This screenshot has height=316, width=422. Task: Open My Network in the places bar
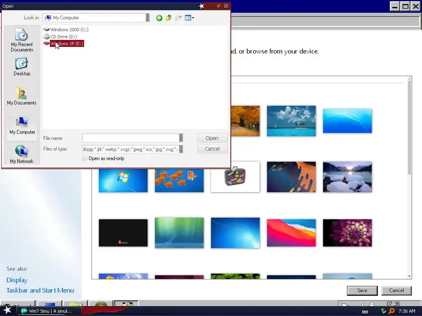22,154
